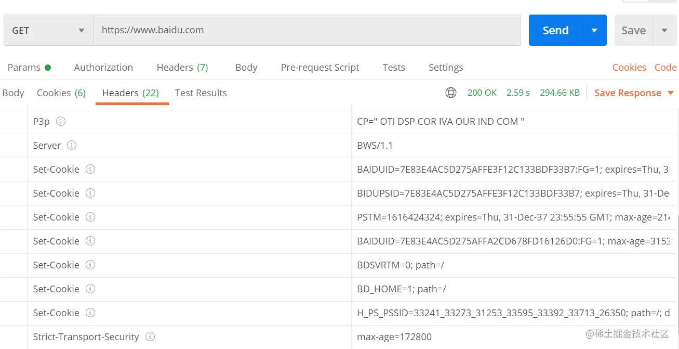
Task: Click the Send button
Action: click(x=555, y=30)
